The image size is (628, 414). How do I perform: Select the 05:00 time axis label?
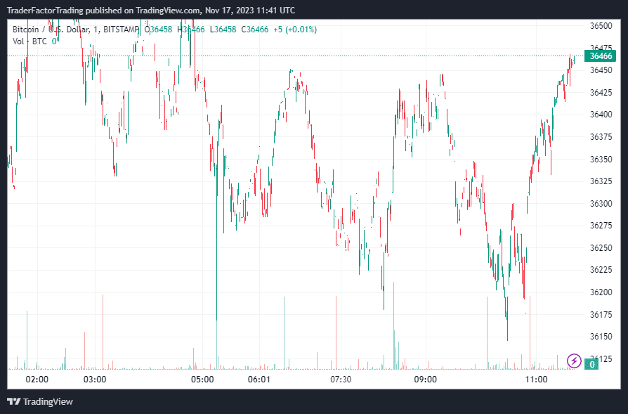(x=202, y=380)
